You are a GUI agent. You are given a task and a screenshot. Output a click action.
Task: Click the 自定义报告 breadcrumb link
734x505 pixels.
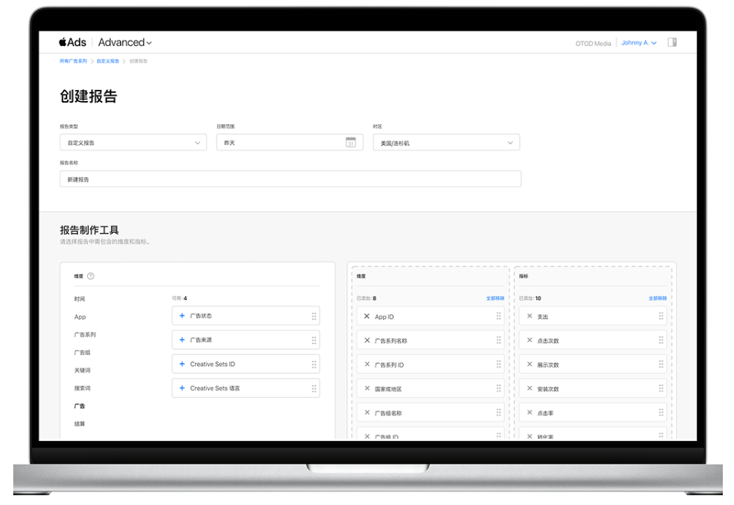point(108,61)
